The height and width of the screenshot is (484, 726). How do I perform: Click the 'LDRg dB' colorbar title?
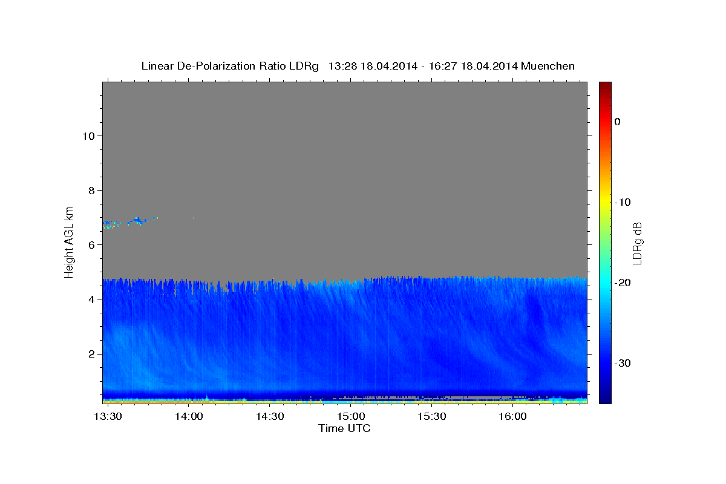click(637, 243)
